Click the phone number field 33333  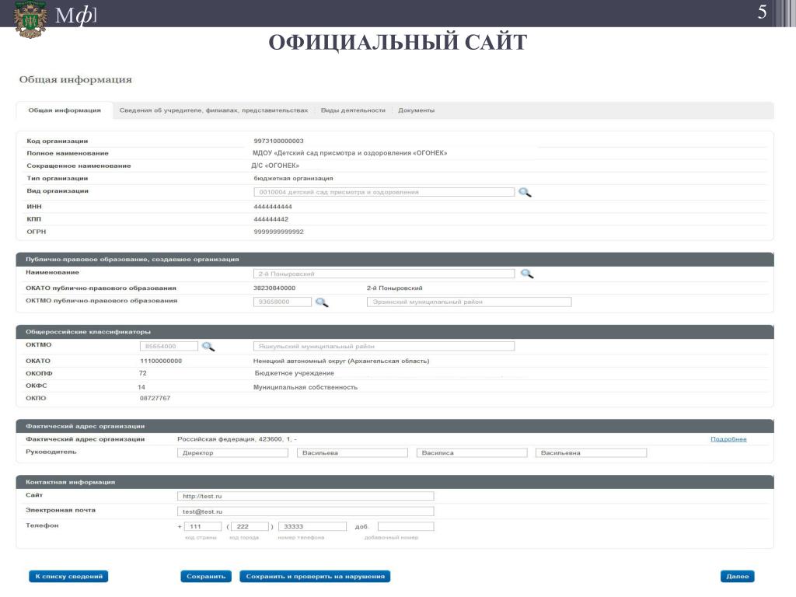(312, 526)
